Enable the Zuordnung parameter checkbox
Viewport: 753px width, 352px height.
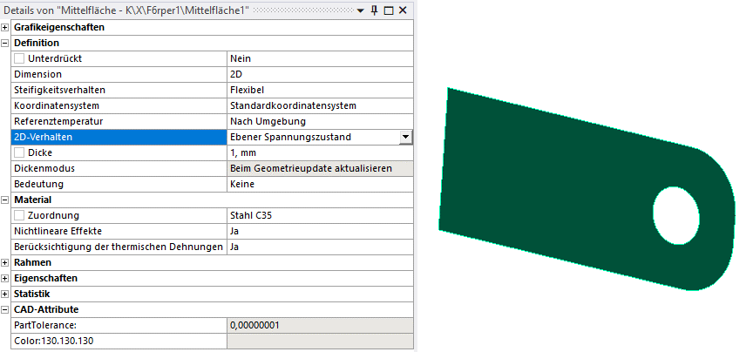(19, 215)
